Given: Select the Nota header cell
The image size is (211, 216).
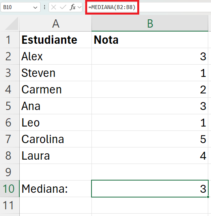Looking at the screenshot, I should point(150,40).
